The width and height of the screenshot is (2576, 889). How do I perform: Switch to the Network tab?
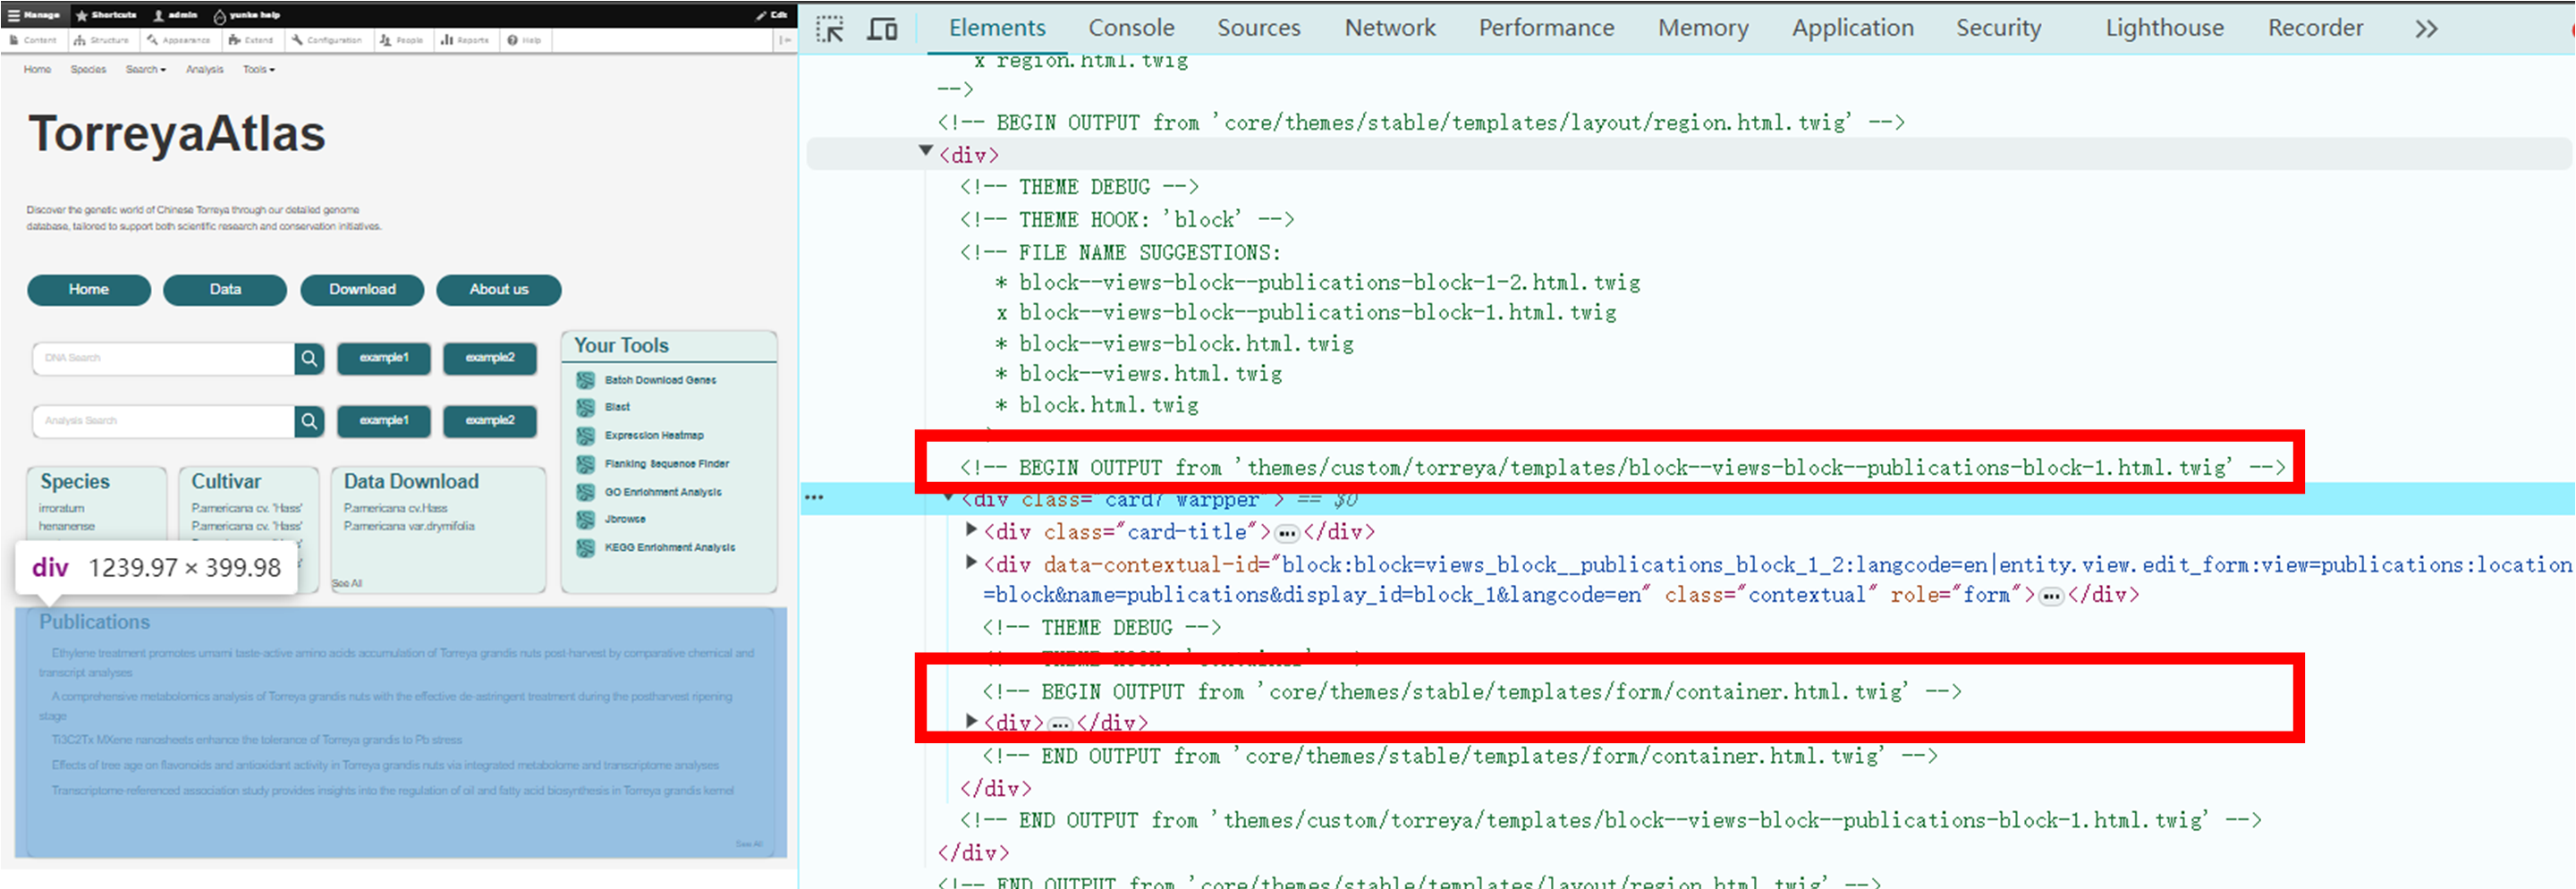click(1390, 28)
